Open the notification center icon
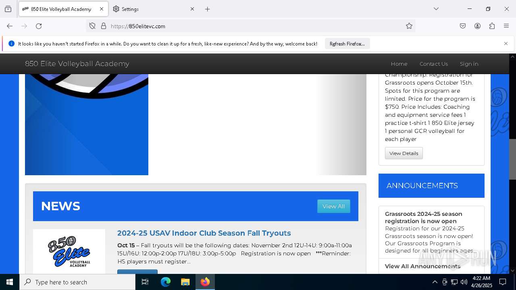 [503, 282]
